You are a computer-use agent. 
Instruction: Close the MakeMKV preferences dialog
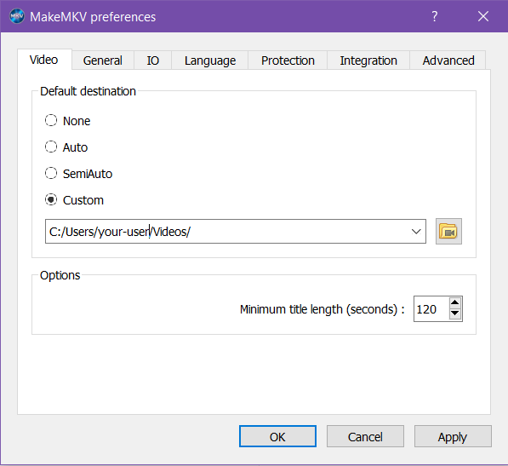(483, 16)
